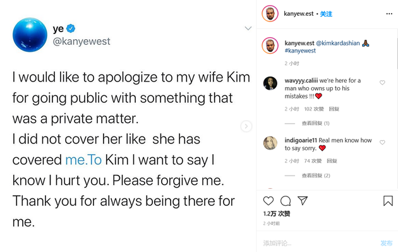Reply to the wavyyy.caliii comment
The image size is (398, 252).
334,109
